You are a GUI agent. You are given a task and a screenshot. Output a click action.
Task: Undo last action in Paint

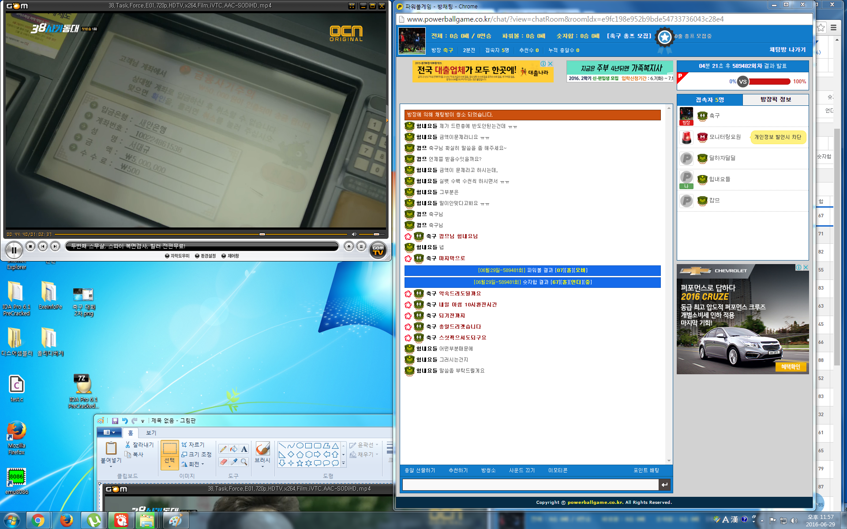click(x=125, y=421)
